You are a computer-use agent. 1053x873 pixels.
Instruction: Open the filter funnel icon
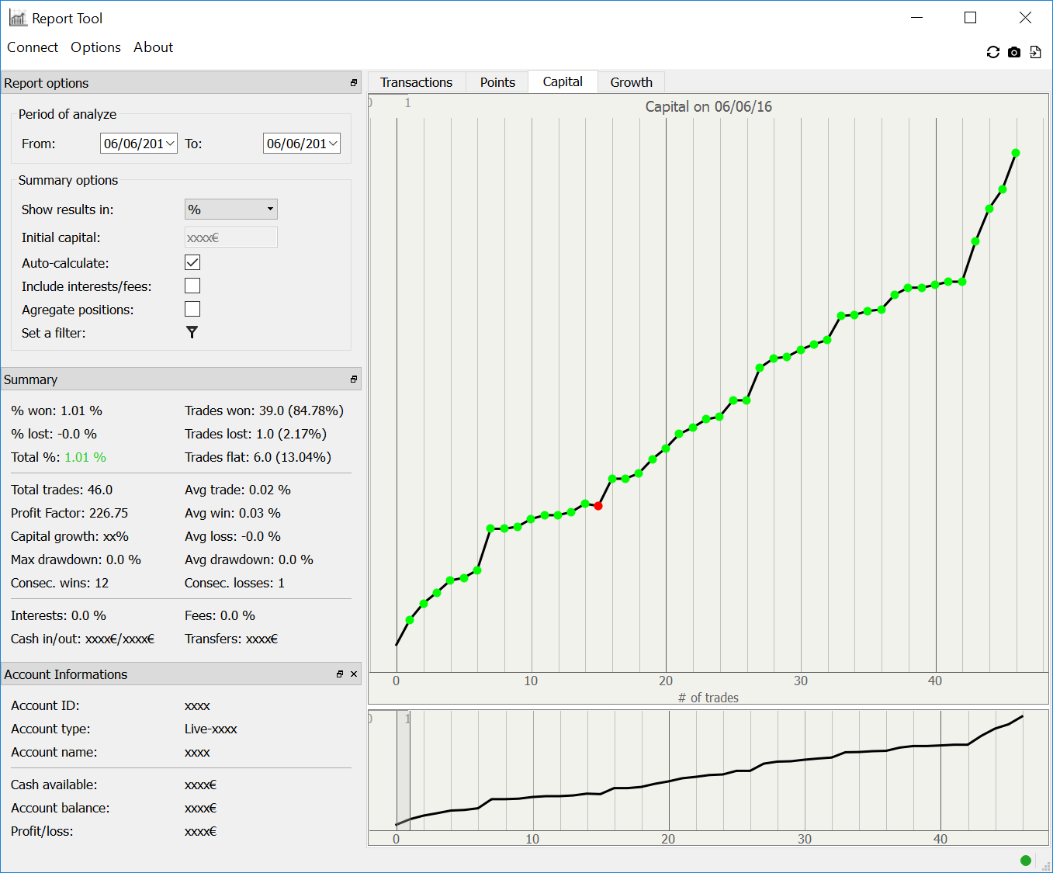click(x=192, y=332)
